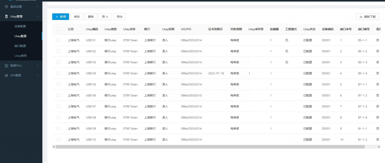Click the Ukey状态 column header
Viewport: 385px width, 163px height.
pos(309,29)
